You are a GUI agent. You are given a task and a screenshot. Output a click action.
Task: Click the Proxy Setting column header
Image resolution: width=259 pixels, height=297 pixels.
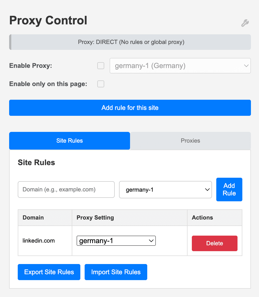click(95, 217)
